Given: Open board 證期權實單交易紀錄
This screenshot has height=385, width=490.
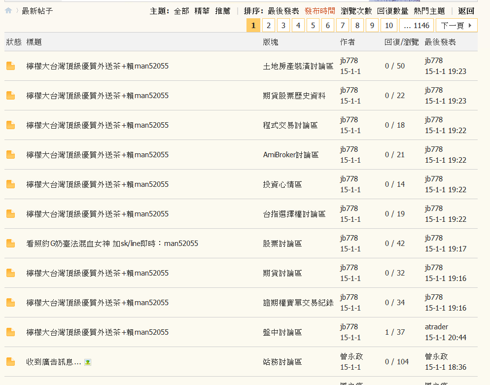Looking at the screenshot, I should tap(298, 303).
